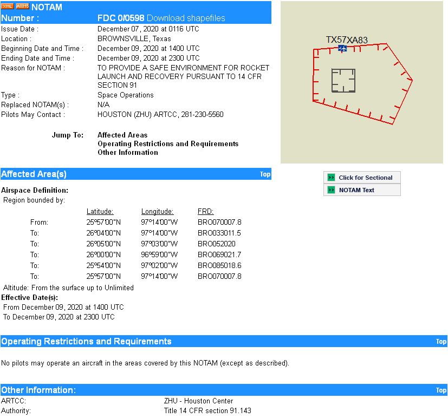Click Top link in Affected Area(s) header
448x418 pixels.
pos(265,174)
